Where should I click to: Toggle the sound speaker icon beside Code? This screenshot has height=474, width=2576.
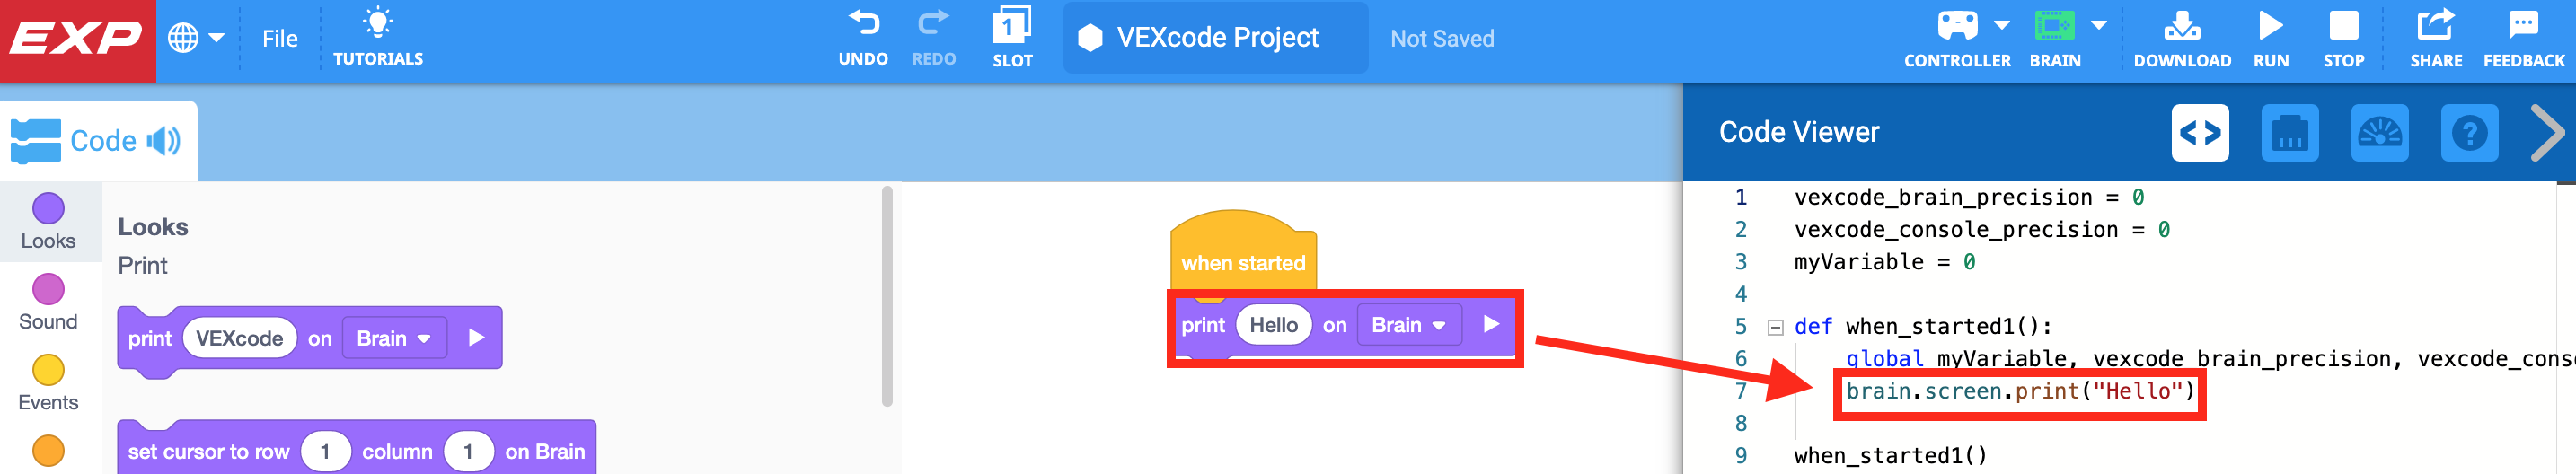coord(163,141)
